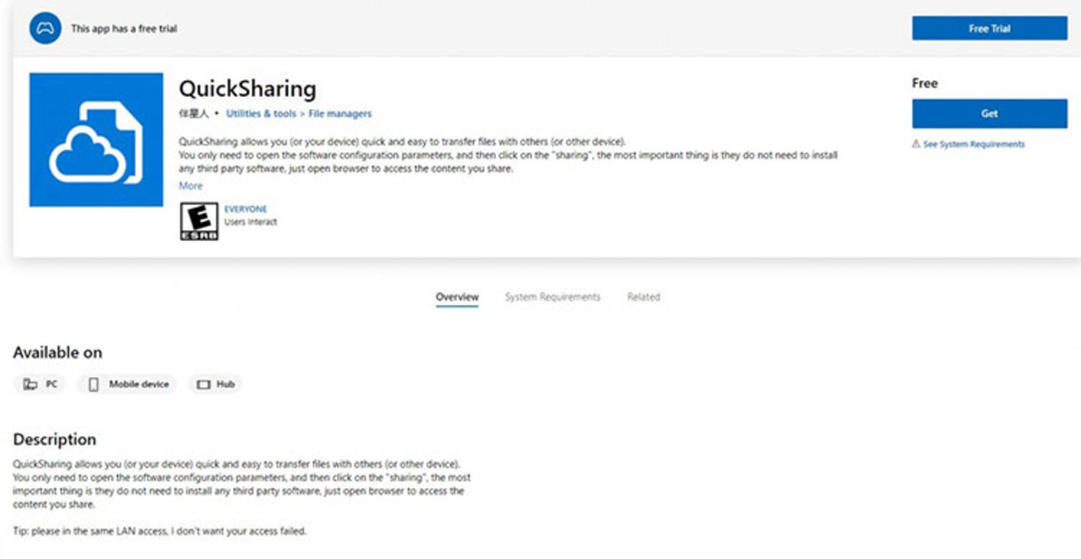Open the Utilities & tools category
This screenshot has width=1081, height=559.
(x=261, y=114)
